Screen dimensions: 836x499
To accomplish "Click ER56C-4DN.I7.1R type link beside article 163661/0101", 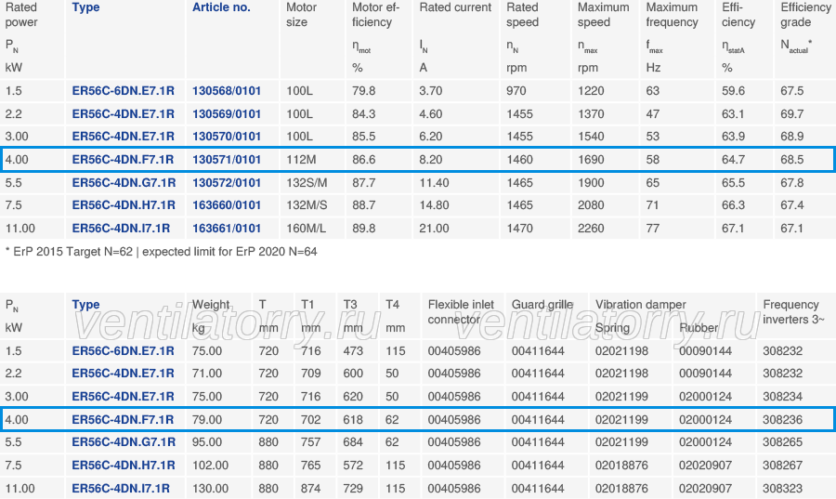I will 121,229.
